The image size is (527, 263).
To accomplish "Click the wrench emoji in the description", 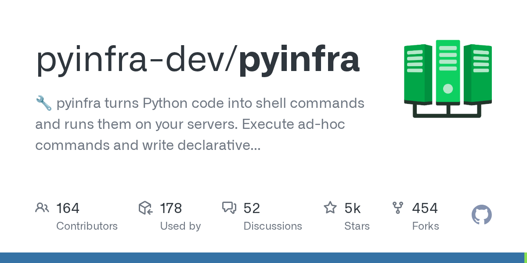I will [x=43, y=104].
